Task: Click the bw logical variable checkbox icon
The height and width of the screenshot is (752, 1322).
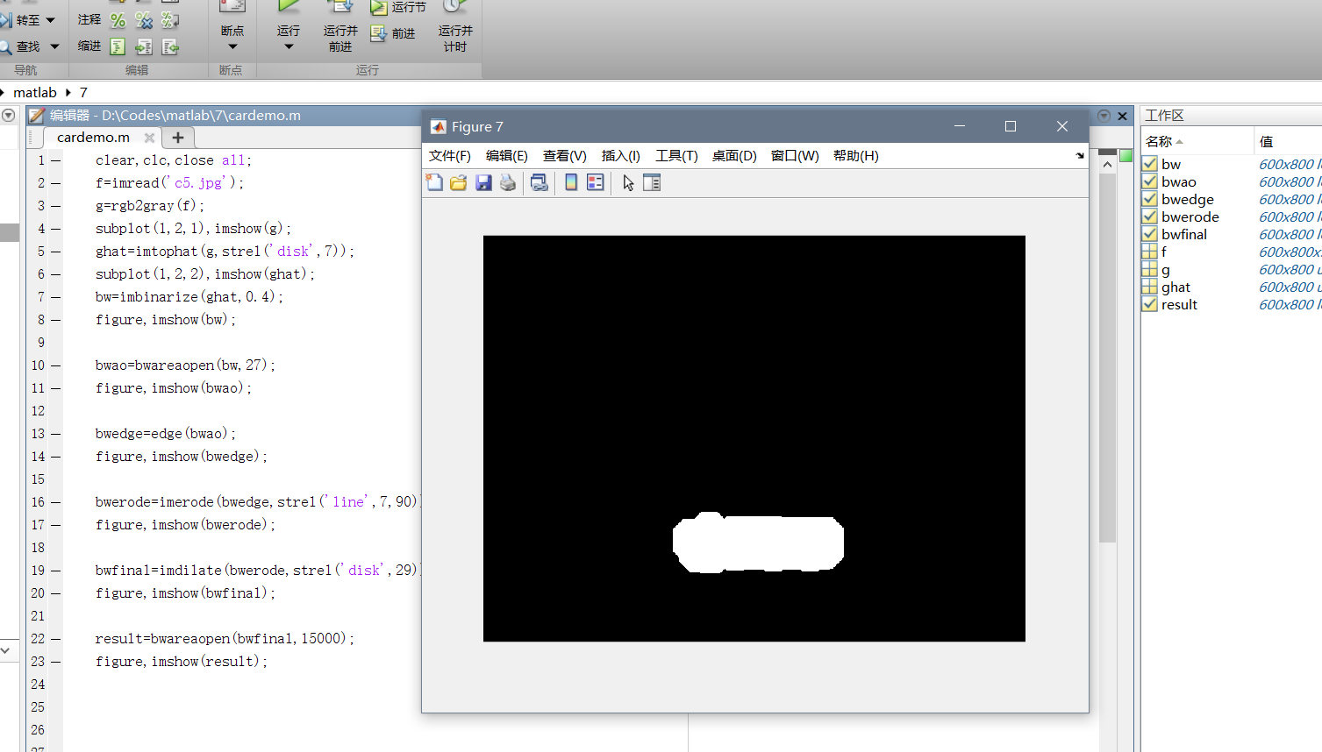Action: click(1149, 164)
